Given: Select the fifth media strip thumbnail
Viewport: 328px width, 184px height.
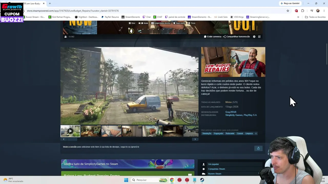Looking at the screenshot, I should coord(152,131).
